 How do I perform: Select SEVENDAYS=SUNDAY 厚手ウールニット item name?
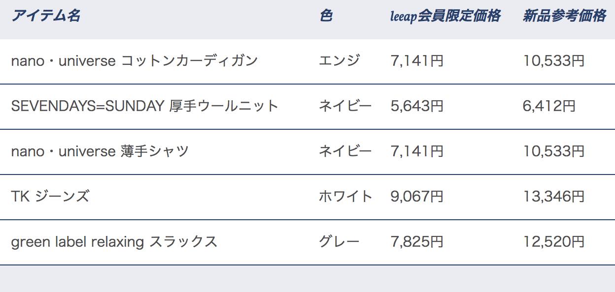pyautogui.click(x=145, y=106)
